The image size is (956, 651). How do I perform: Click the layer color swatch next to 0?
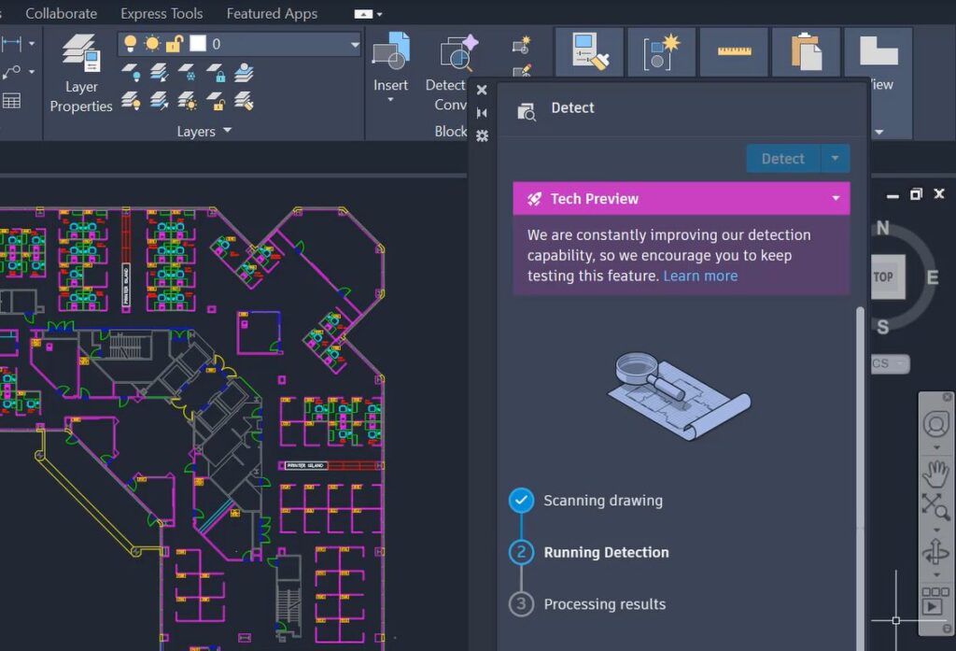click(x=198, y=43)
